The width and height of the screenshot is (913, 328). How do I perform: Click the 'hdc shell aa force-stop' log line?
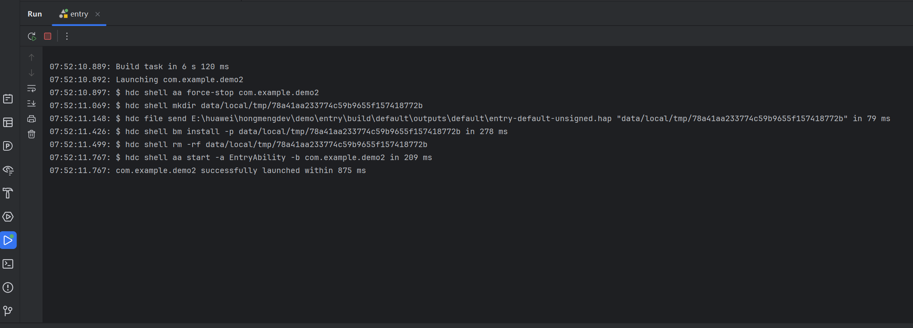pos(184,92)
